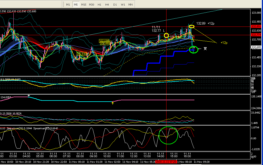Click the white down arrow signal marker
Image resolution: width=263 pixels, height=165 pixels.
29,95
